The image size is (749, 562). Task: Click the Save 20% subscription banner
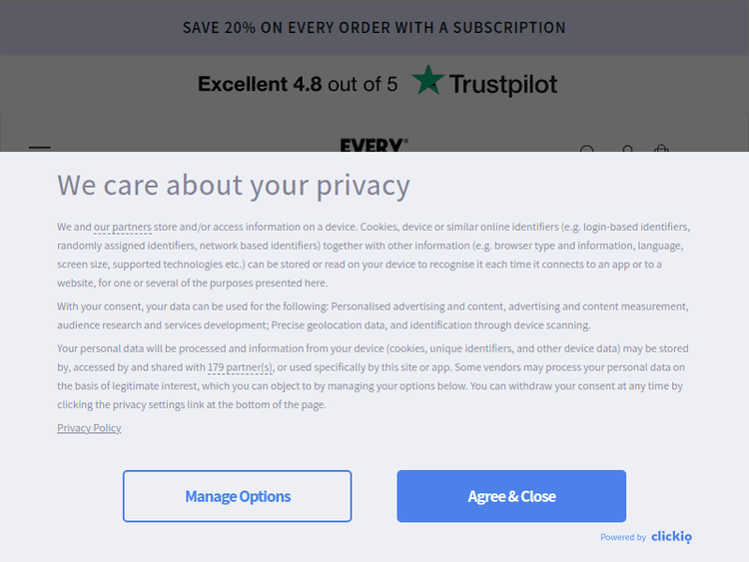tap(374, 27)
